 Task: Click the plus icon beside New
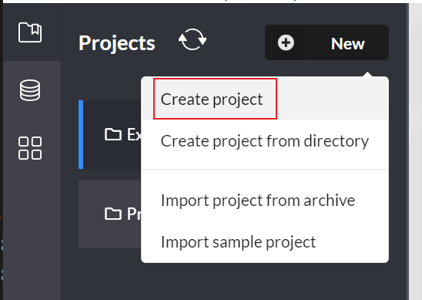click(x=286, y=42)
